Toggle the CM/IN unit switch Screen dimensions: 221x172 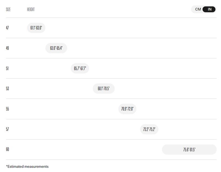pos(204,9)
